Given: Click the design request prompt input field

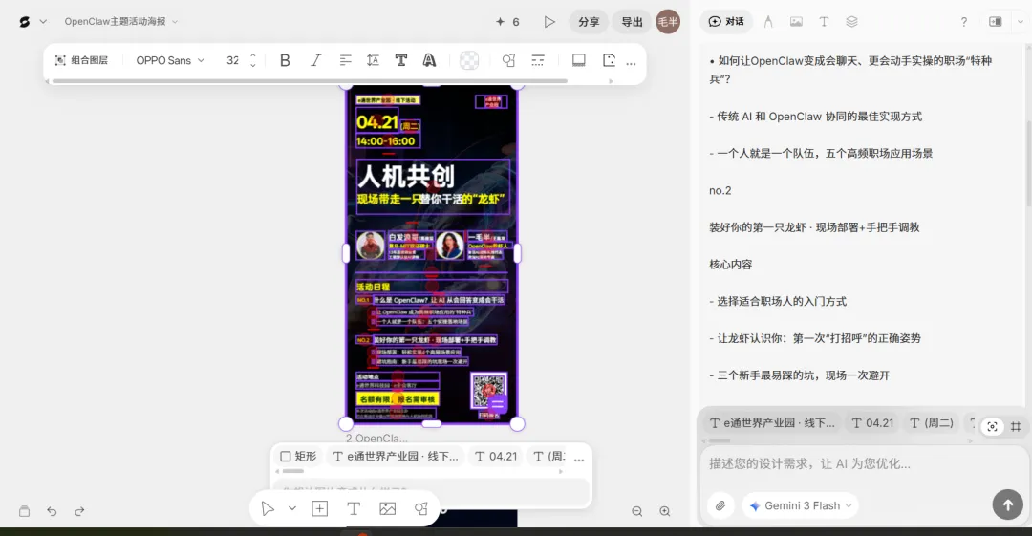Looking at the screenshot, I should [864, 463].
